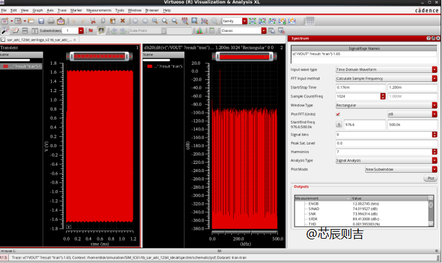Click the Peak Sat. Level input field
Viewport: 442px width, 263px height.
386,143
